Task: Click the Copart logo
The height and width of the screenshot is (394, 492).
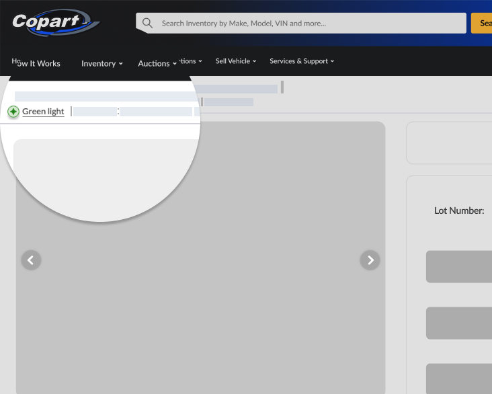Action: pos(55,23)
